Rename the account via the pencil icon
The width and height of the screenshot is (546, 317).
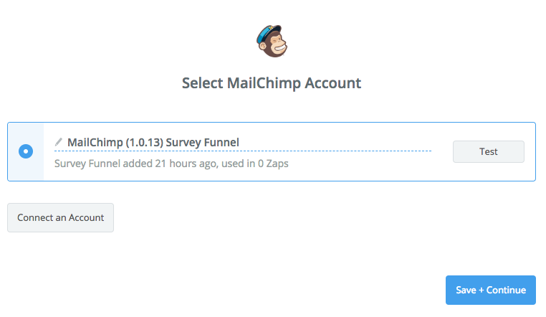(x=59, y=142)
